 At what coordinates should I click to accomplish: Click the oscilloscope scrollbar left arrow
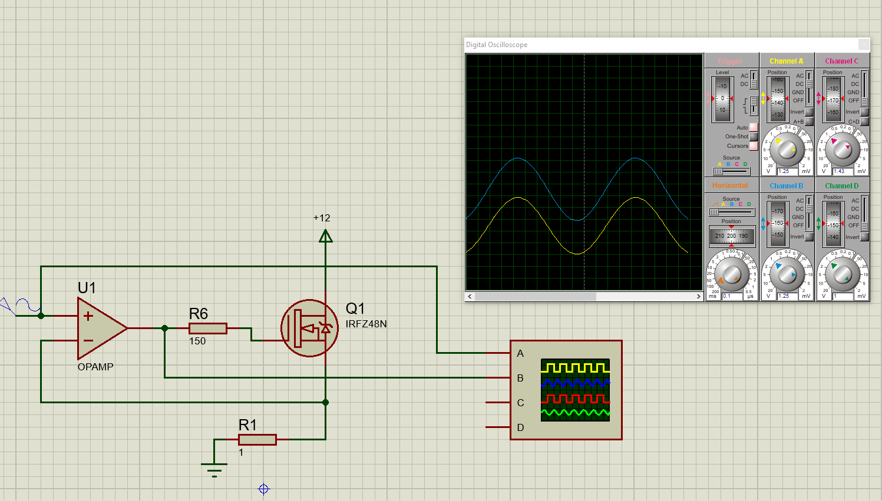click(x=470, y=297)
